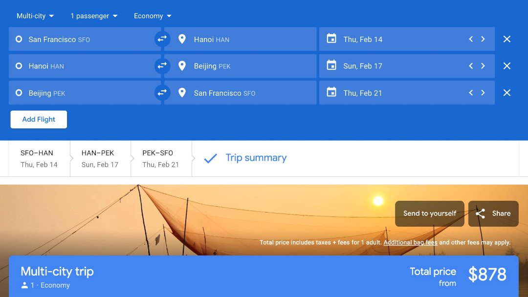Swap Beijing and San Francisco airports
Screen dimensions: 528x297
(162, 93)
